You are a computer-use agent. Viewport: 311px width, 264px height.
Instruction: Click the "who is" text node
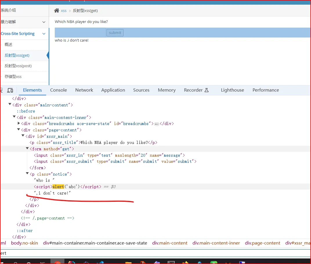pyautogui.click(x=44, y=180)
